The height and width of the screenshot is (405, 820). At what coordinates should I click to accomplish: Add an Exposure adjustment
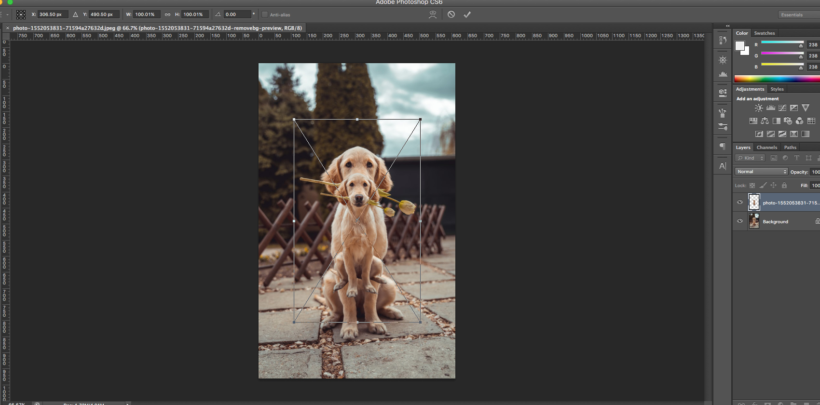(x=794, y=108)
